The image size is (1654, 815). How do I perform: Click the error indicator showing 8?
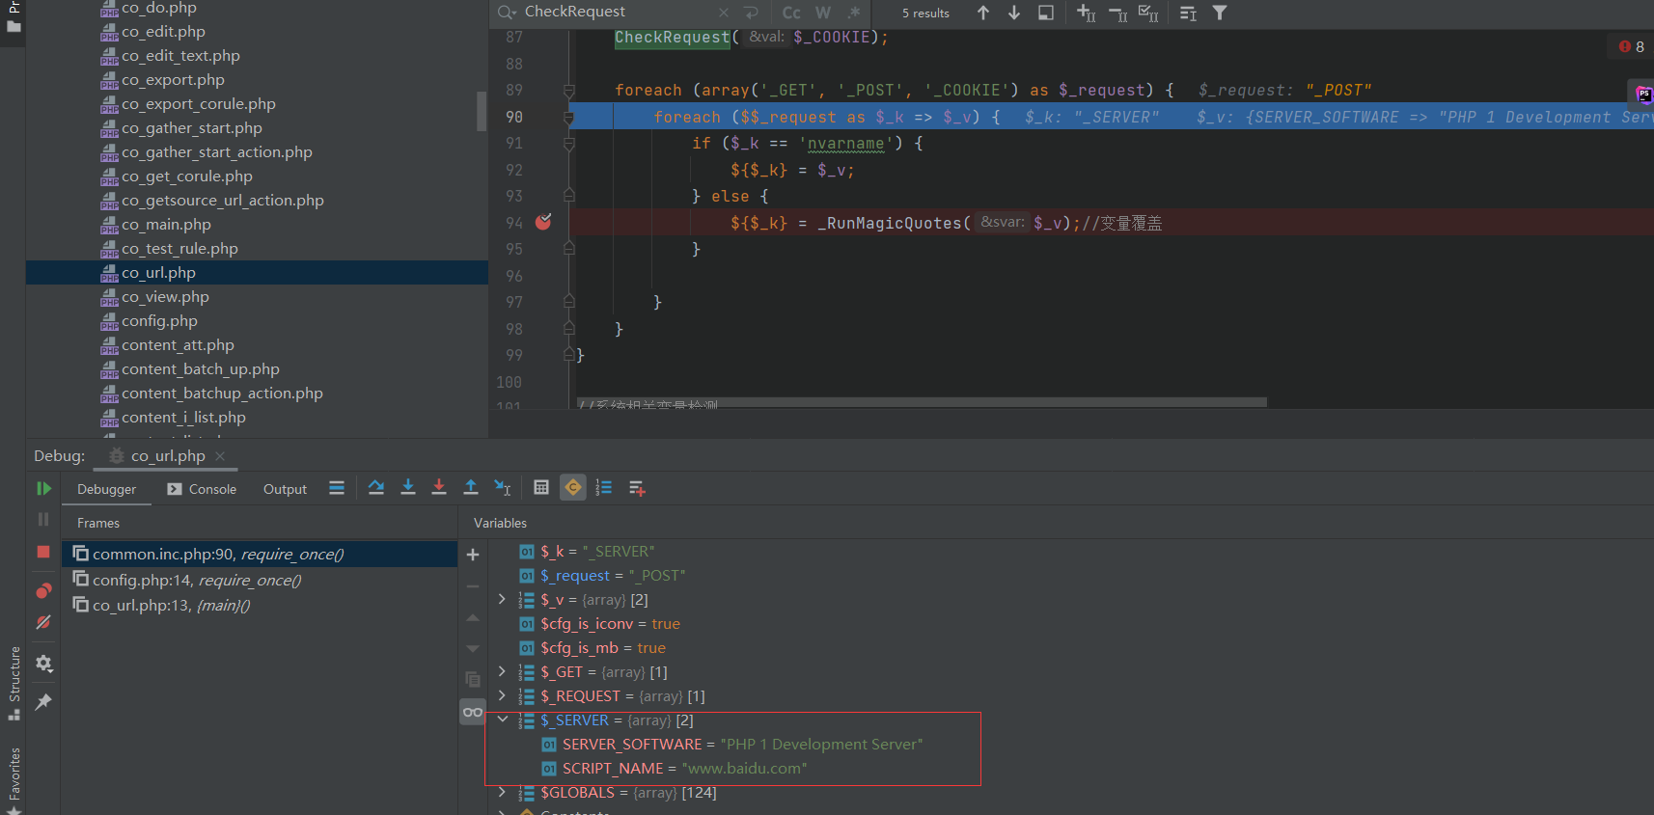pyautogui.click(x=1632, y=46)
